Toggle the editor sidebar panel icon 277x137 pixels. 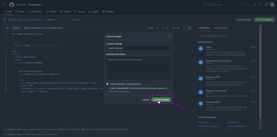pyautogui.click(x=189, y=28)
